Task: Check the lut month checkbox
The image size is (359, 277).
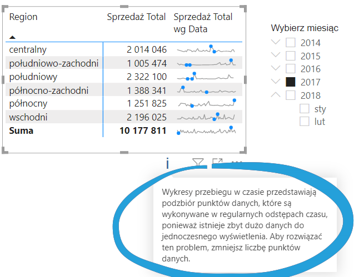Action: 304,122
